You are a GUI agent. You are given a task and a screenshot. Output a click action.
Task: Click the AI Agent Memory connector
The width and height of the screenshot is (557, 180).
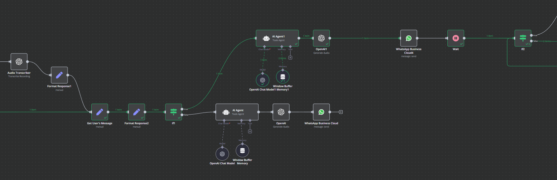point(241,120)
